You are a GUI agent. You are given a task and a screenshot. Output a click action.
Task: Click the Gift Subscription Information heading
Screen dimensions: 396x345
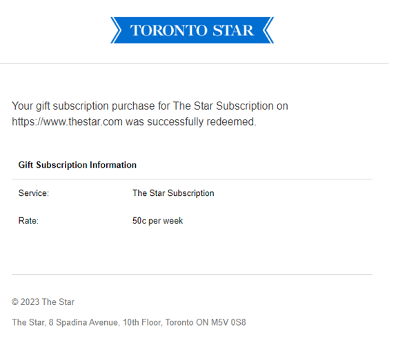tap(77, 165)
